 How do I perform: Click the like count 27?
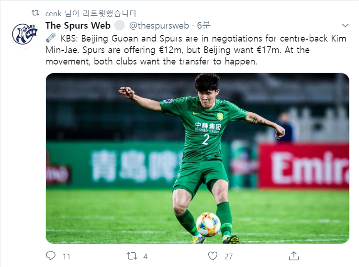pyautogui.click(x=228, y=256)
